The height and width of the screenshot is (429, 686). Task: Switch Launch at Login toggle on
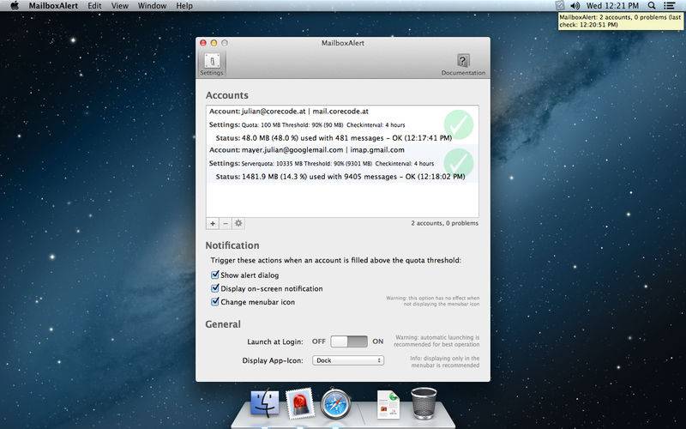349,341
